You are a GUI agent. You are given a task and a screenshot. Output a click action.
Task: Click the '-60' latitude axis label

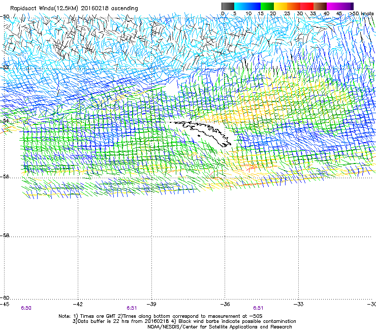tap(5, 298)
